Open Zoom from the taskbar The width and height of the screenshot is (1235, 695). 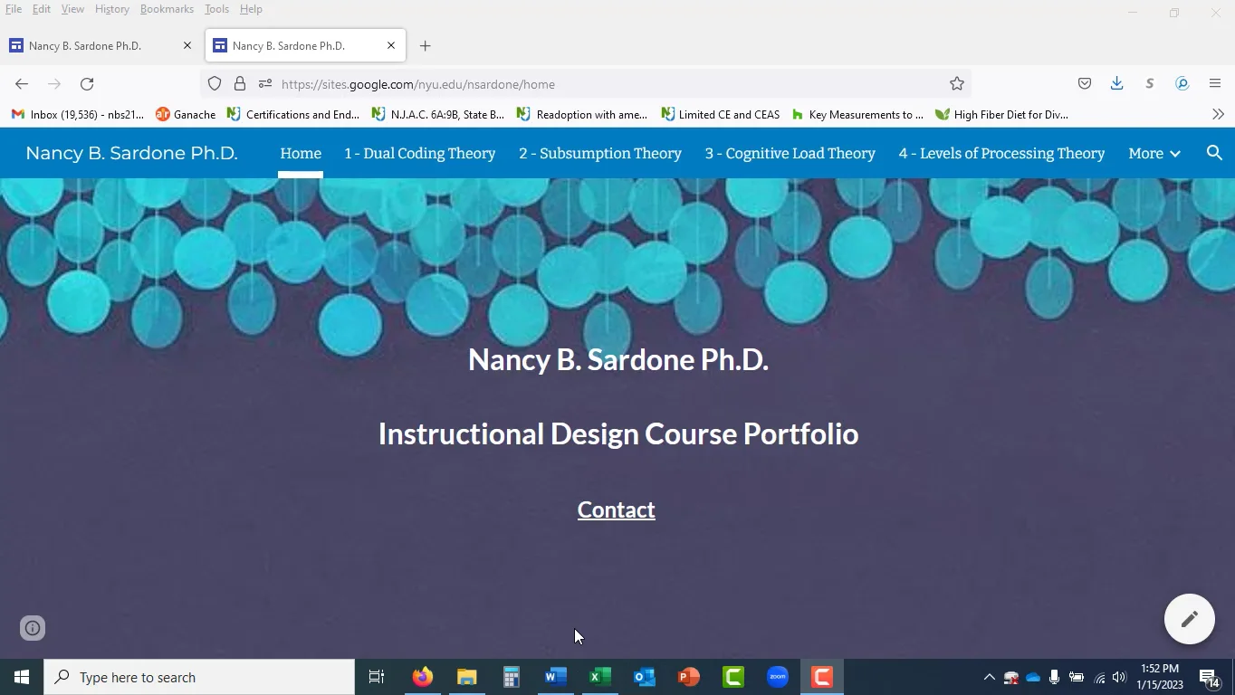pyautogui.click(x=778, y=677)
